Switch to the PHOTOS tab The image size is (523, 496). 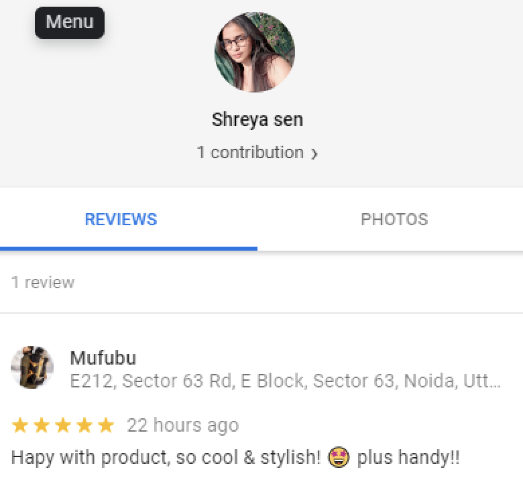[x=394, y=219]
